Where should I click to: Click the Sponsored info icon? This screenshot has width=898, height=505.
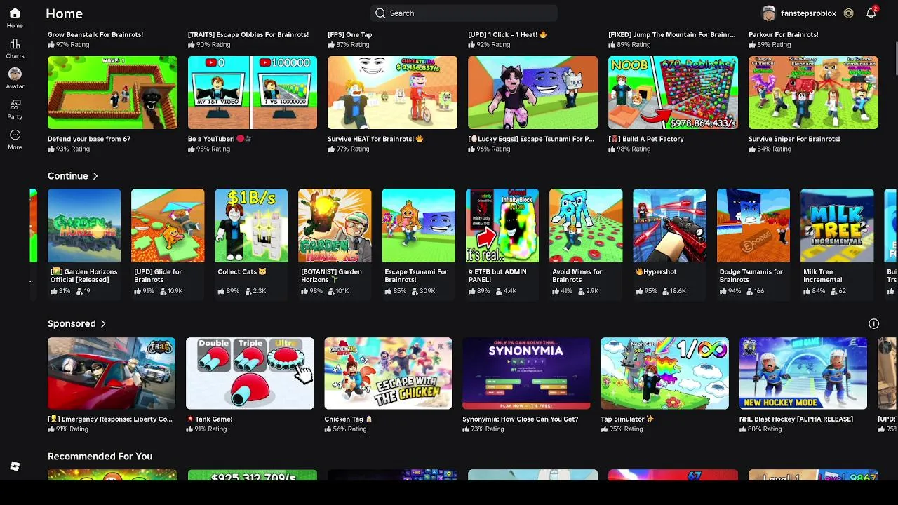click(x=873, y=323)
